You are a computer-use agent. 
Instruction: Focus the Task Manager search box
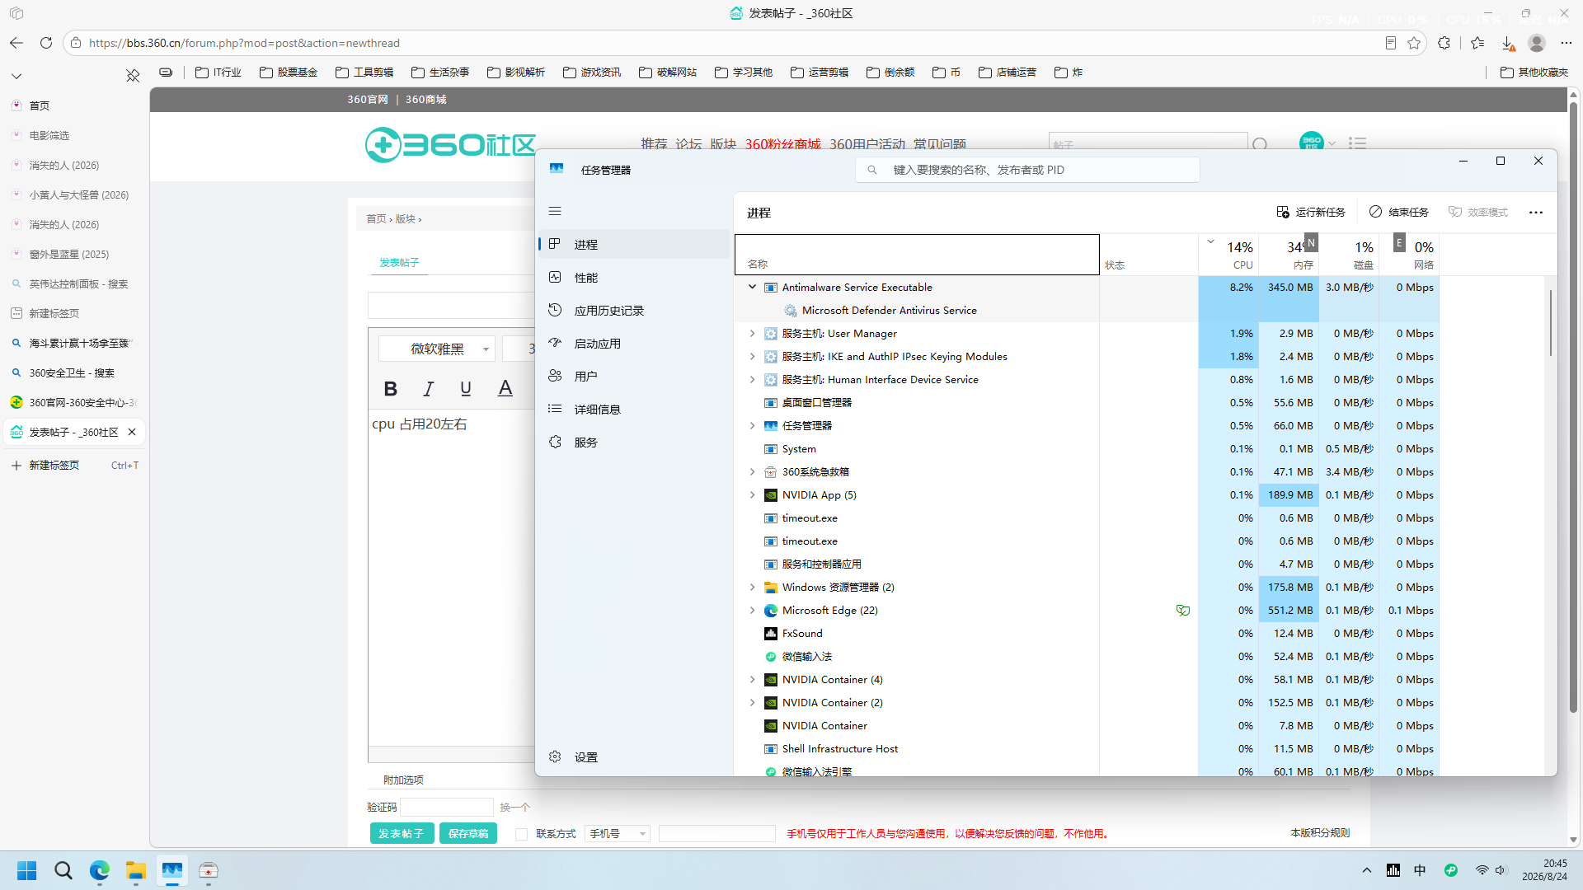pyautogui.click(x=1027, y=170)
